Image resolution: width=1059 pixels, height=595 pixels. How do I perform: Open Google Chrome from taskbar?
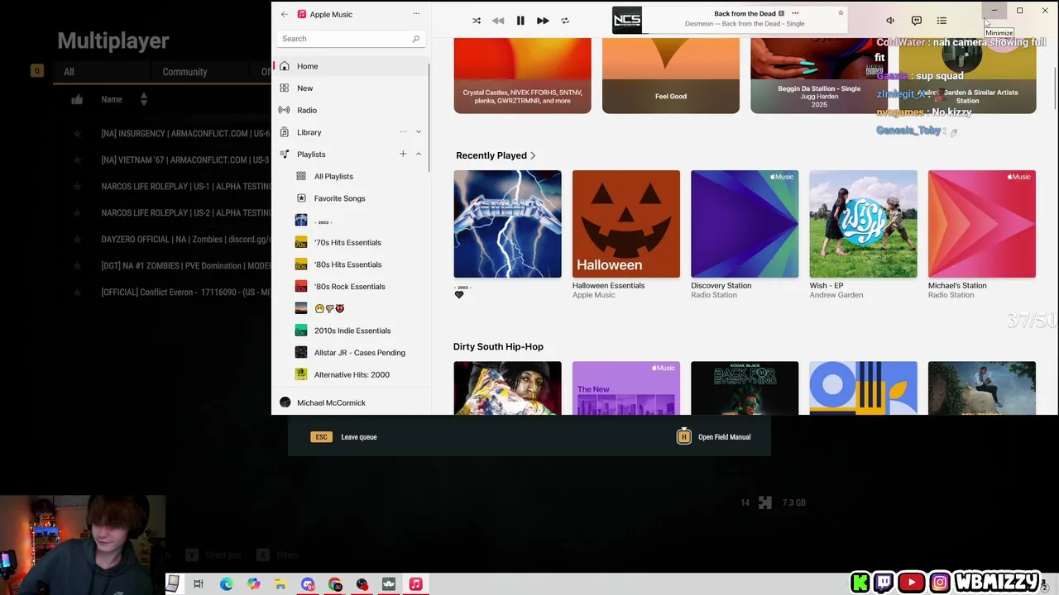tap(335, 584)
